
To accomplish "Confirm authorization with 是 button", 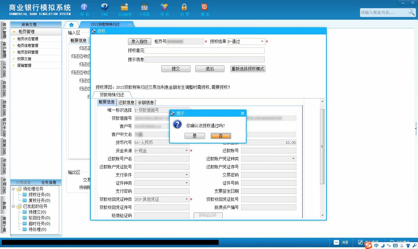I will 194,136.
